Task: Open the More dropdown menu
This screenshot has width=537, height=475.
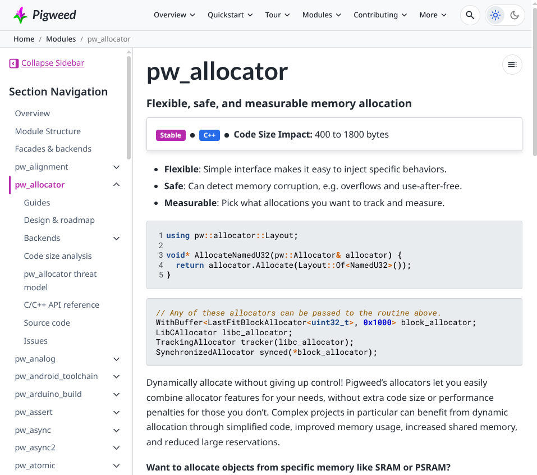Action: pos(433,15)
